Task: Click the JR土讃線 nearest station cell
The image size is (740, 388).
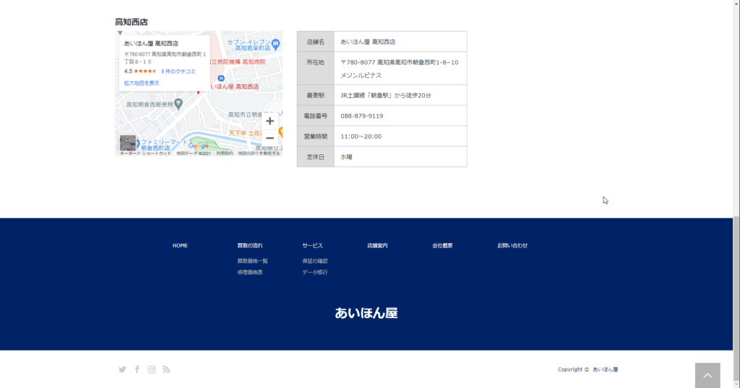Action: coord(400,95)
